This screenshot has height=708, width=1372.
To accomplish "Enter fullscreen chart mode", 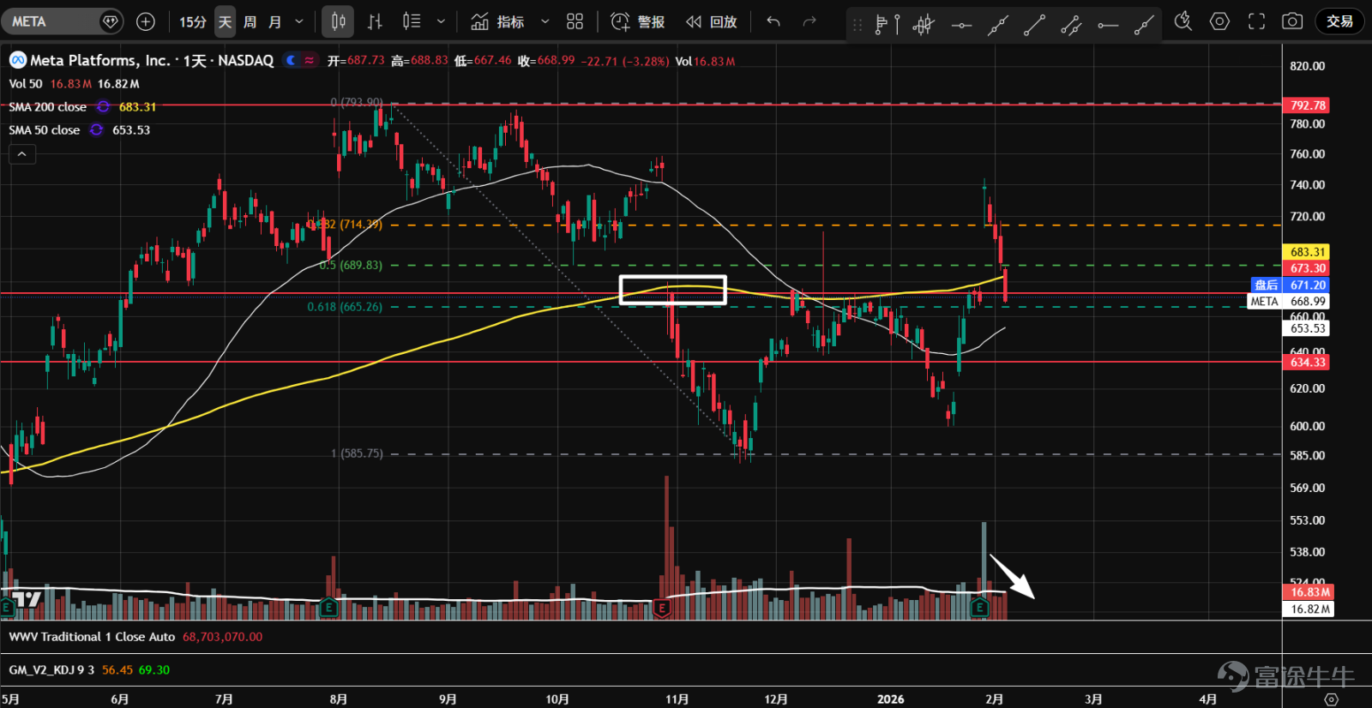I will click(1256, 21).
